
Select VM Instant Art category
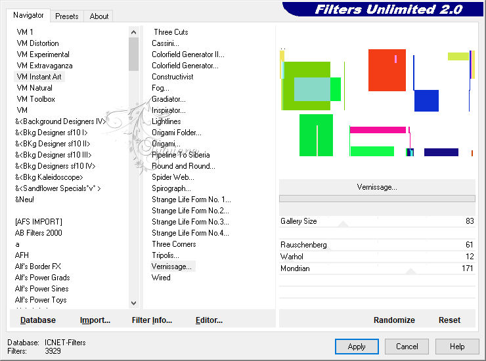(39, 77)
